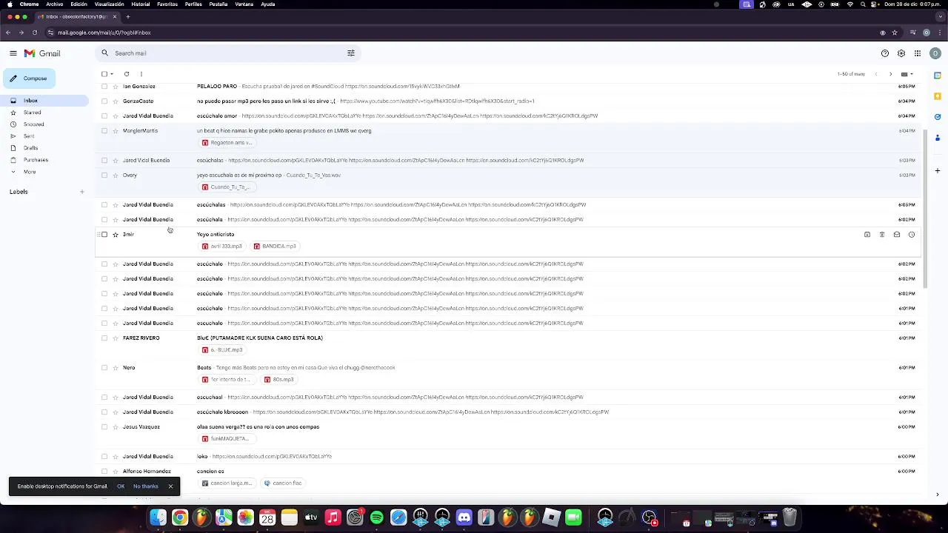
Task: Click the Search mail field
Action: pyautogui.click(x=230, y=53)
